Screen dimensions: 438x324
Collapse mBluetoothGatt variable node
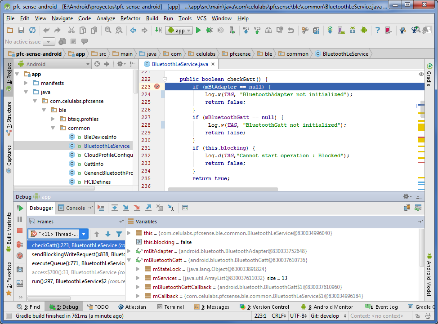pyautogui.click(x=129, y=260)
